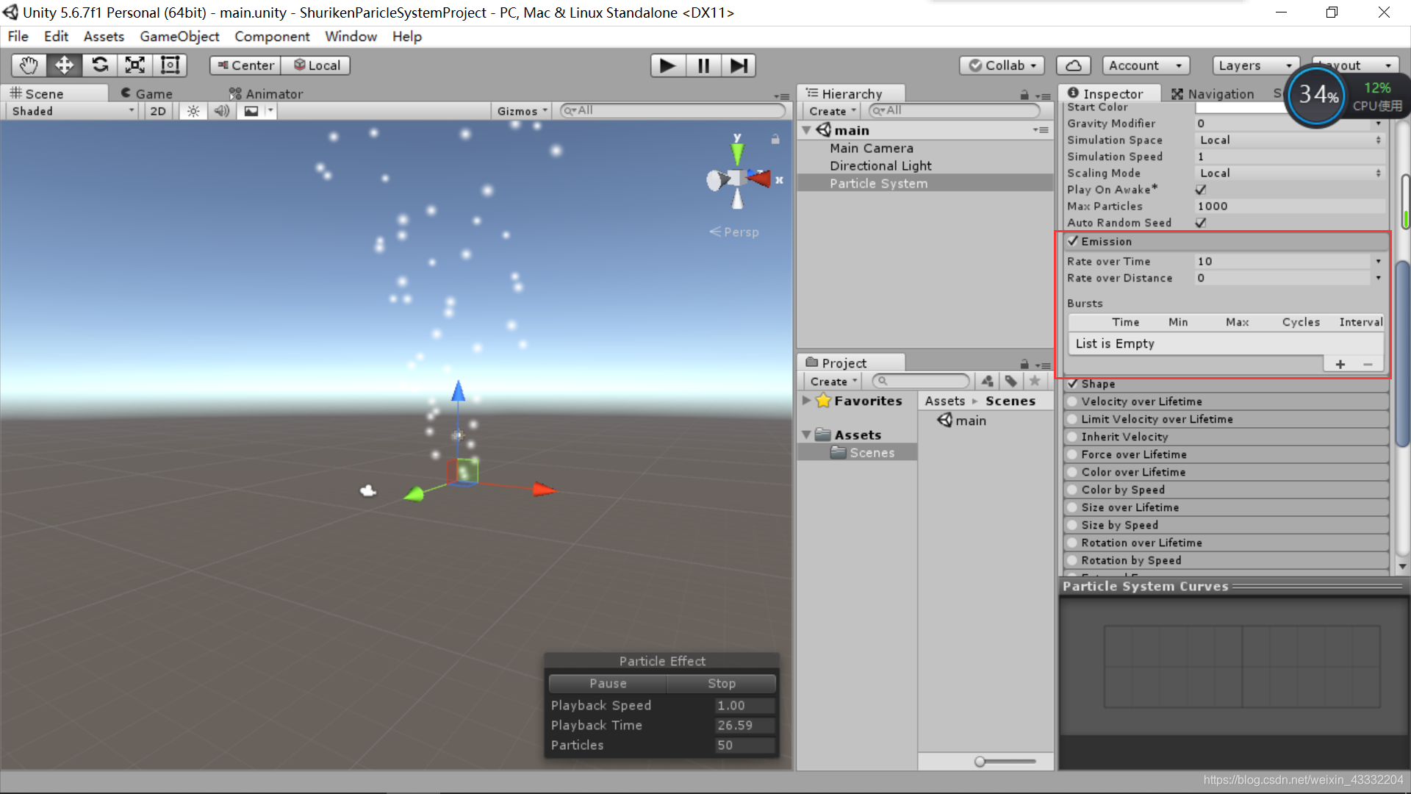Enable Velocity over Lifetime module
Screen dimensions: 1411x794
tap(1073, 401)
